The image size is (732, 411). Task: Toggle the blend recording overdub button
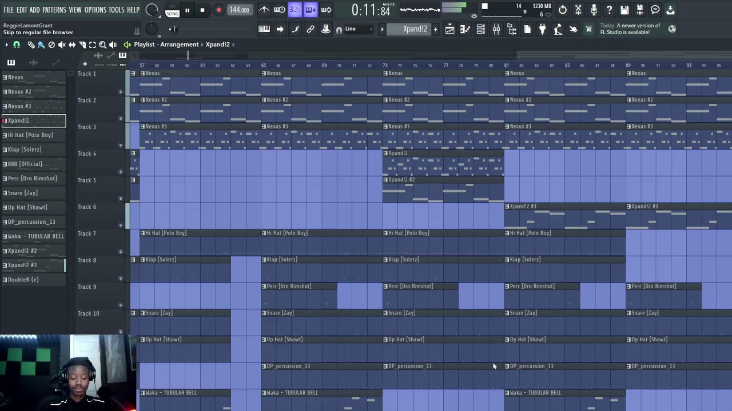[311, 10]
